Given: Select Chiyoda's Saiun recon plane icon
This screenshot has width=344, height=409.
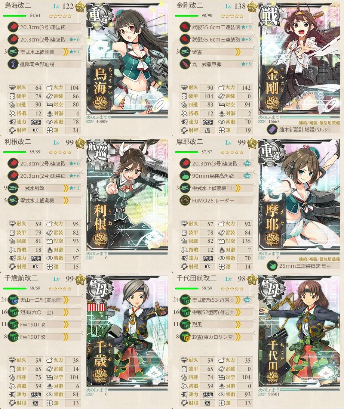Looking at the screenshot, I should (185, 337).
